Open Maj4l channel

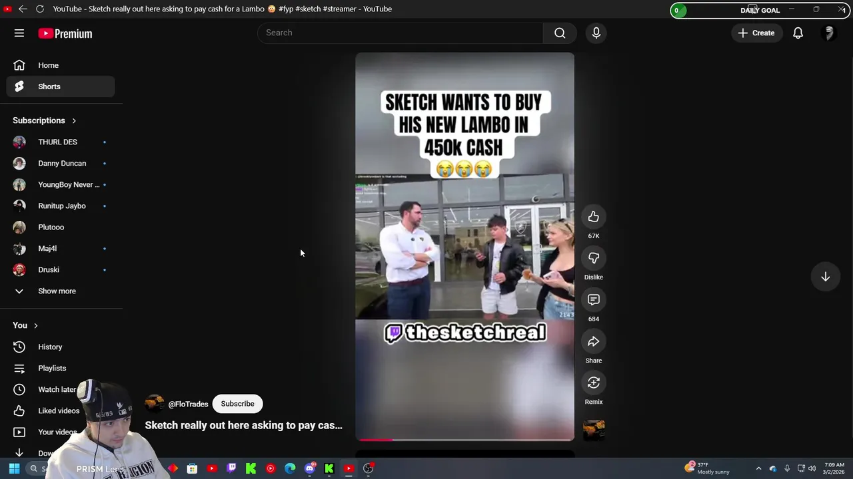point(61,248)
